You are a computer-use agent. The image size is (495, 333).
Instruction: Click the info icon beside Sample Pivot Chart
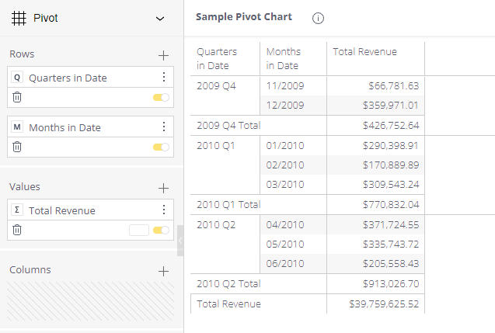(x=318, y=19)
